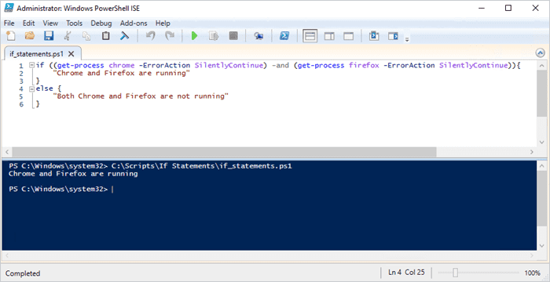The width and height of the screenshot is (550, 282).
Task: Collapse the else block on line 4
Action: point(32,89)
